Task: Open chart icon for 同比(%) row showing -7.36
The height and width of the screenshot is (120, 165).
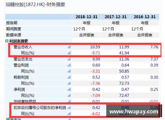Action: [69, 84]
